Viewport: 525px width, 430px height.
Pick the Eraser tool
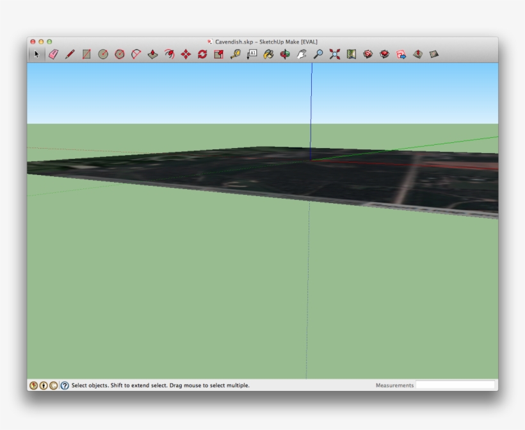click(53, 54)
